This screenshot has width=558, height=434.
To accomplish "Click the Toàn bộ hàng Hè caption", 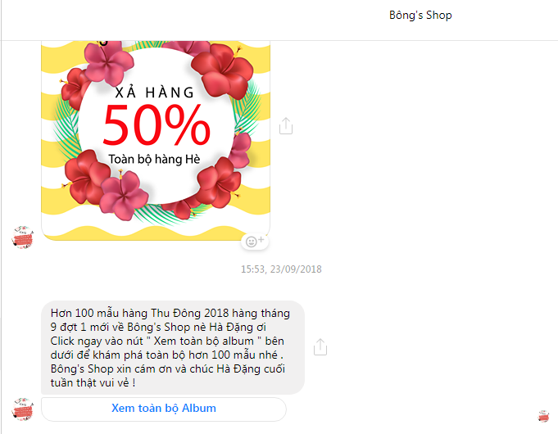I will tap(154, 159).
